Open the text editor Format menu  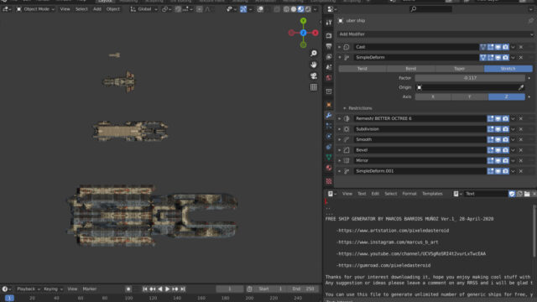(x=409, y=194)
